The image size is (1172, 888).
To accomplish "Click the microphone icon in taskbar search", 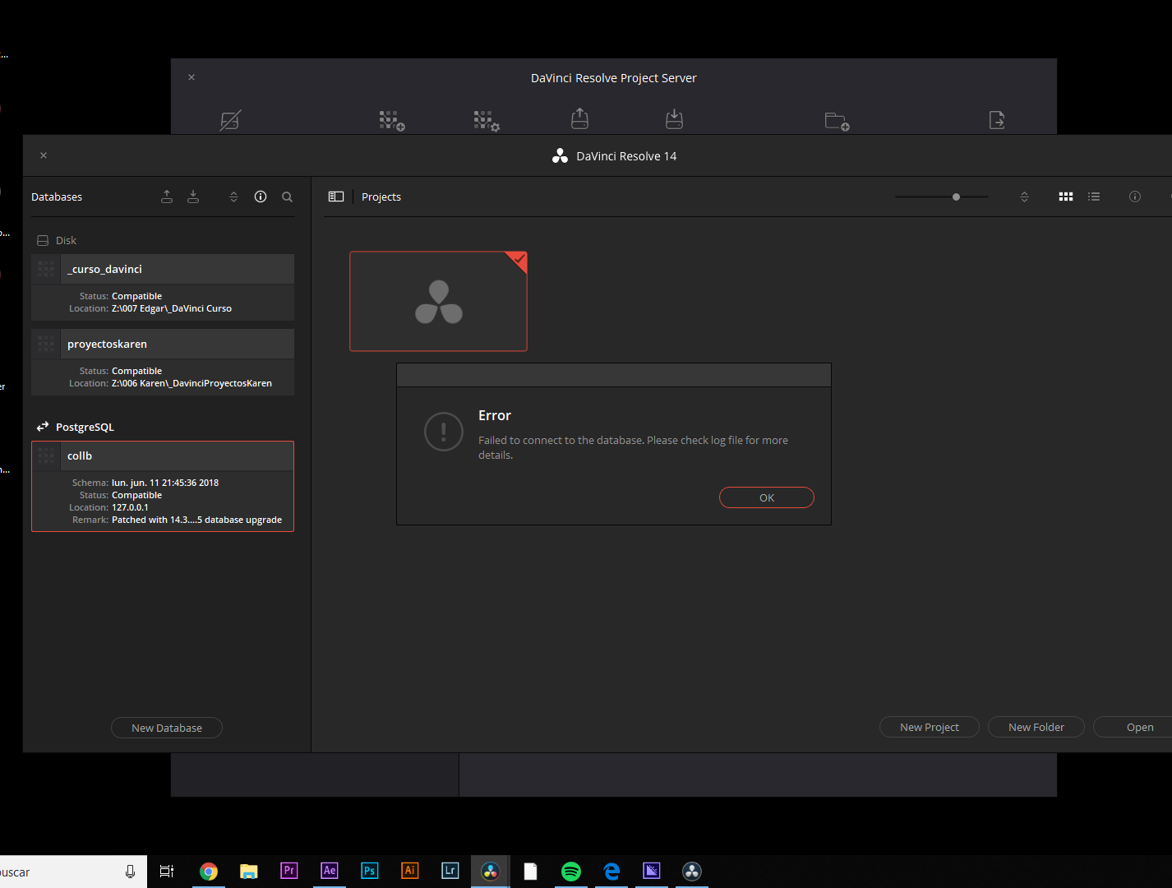I will [x=130, y=872].
